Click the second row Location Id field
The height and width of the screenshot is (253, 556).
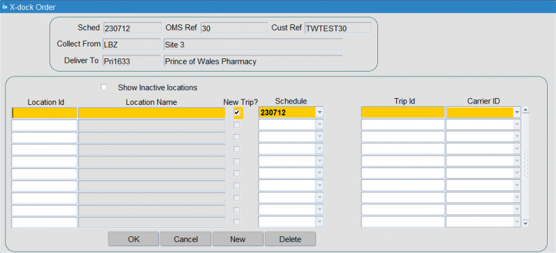click(44, 125)
